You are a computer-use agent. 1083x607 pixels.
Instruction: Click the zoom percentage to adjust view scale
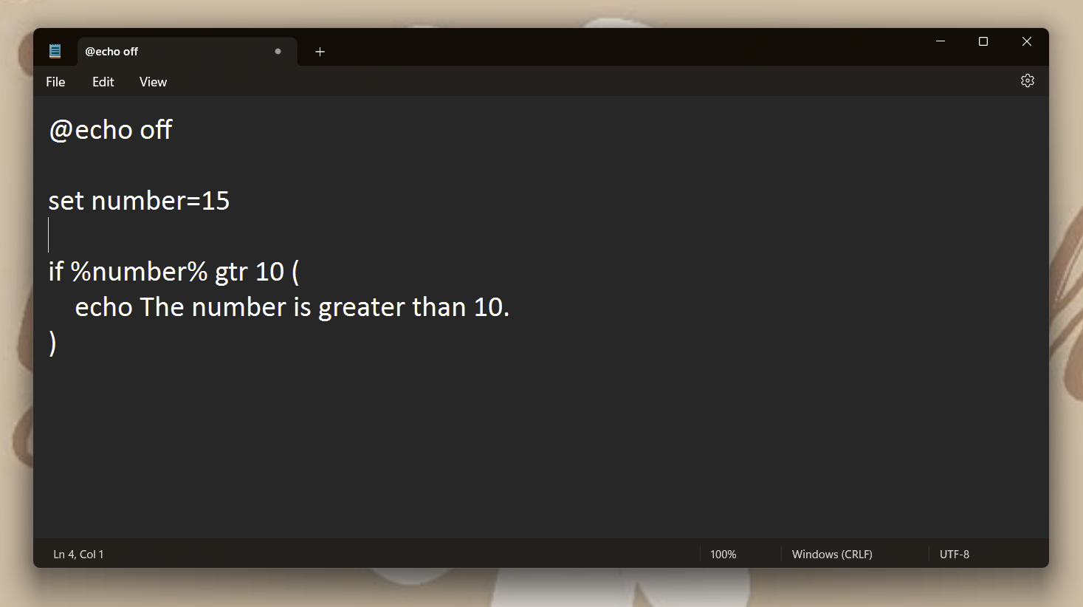coord(723,554)
